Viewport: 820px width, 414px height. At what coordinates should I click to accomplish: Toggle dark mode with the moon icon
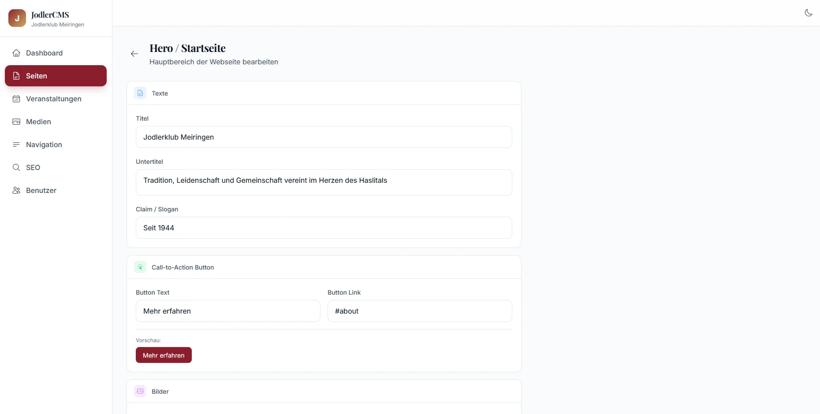click(808, 13)
